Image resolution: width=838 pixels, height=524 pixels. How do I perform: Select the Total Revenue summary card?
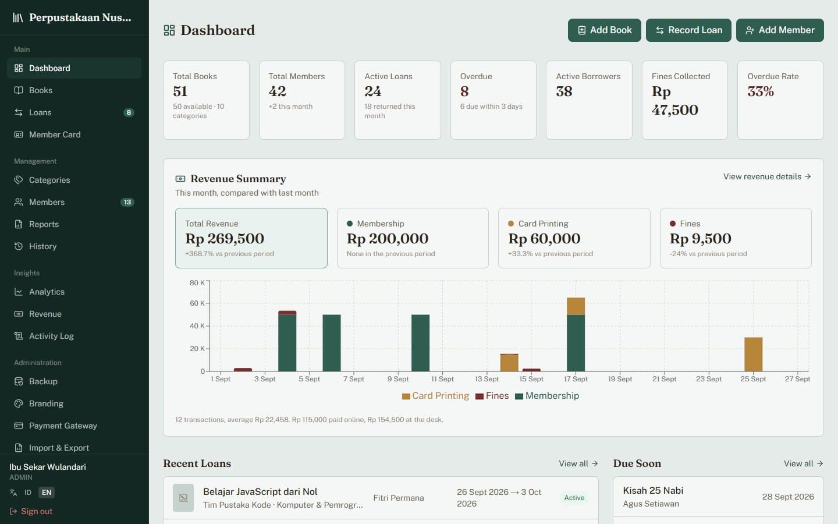pos(251,238)
